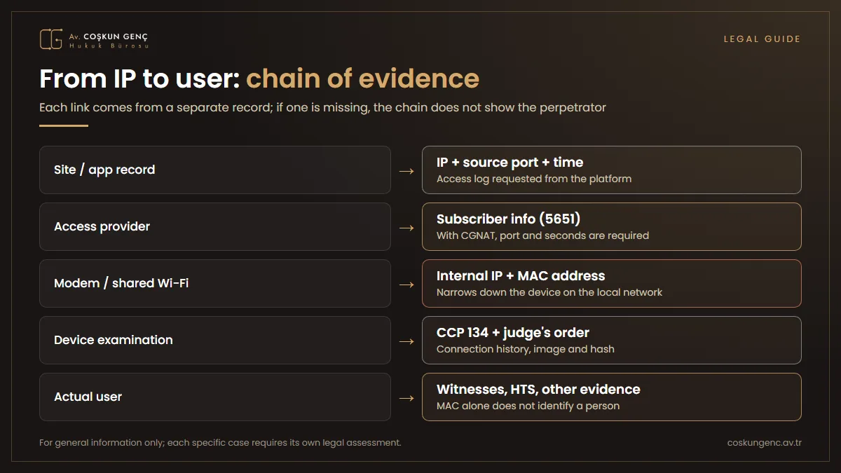Click the headline 'From IP to user'
Viewport: 841px width, 473px height.
coord(140,78)
